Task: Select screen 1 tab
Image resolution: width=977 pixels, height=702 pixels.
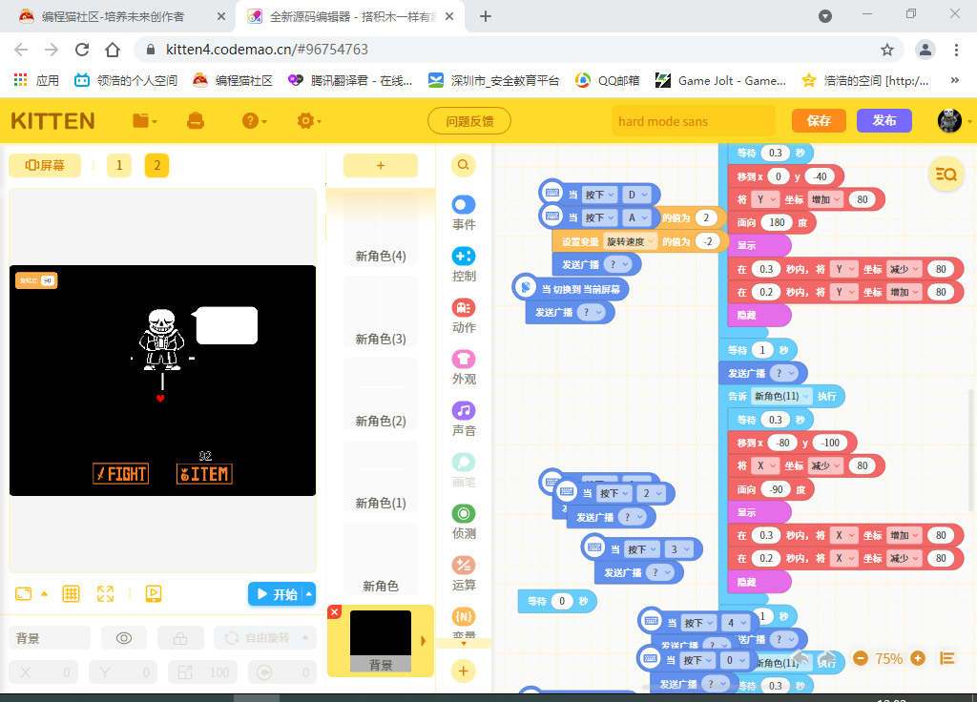Action: coord(119,165)
